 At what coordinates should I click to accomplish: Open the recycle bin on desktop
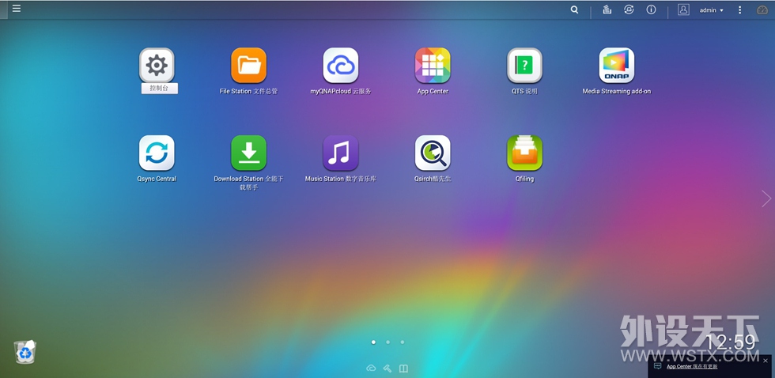25,352
